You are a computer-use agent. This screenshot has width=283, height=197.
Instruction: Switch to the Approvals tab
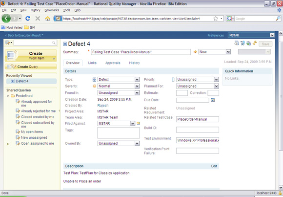click(113, 63)
